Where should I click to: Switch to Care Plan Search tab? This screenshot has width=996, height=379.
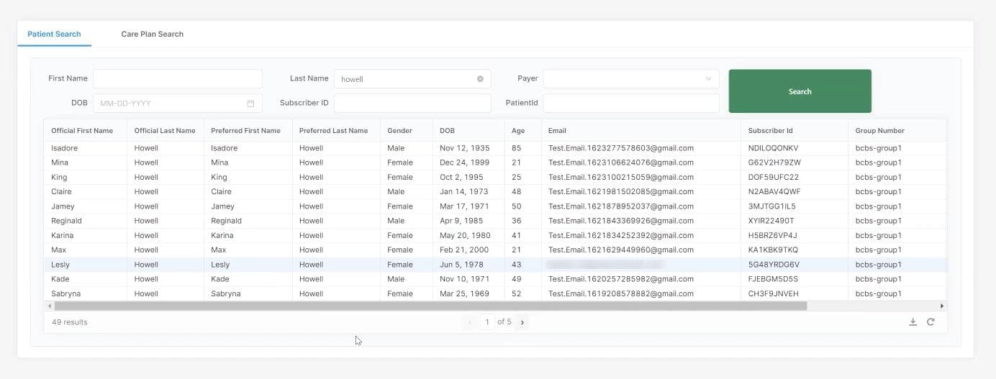click(152, 34)
